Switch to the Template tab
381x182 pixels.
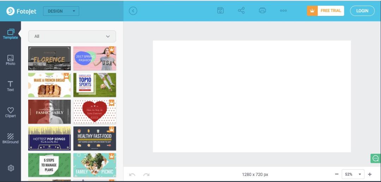point(11,34)
